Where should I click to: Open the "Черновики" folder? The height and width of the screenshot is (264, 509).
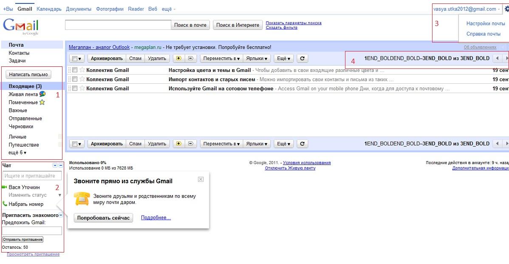21,126
